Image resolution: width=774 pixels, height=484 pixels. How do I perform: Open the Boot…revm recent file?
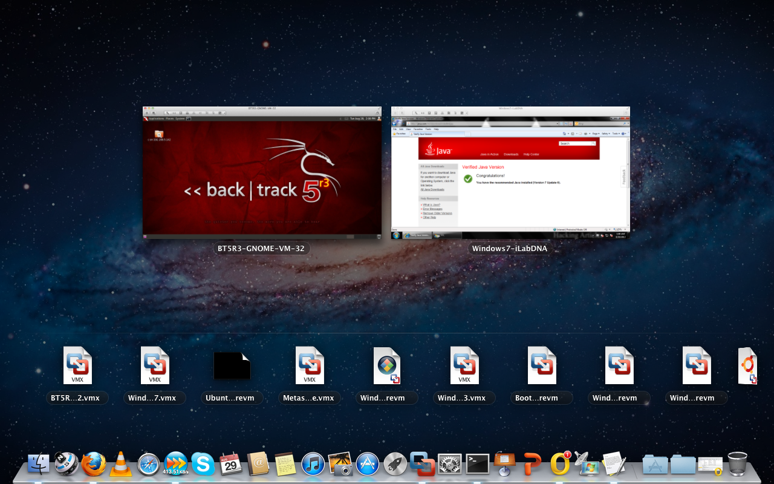click(541, 365)
